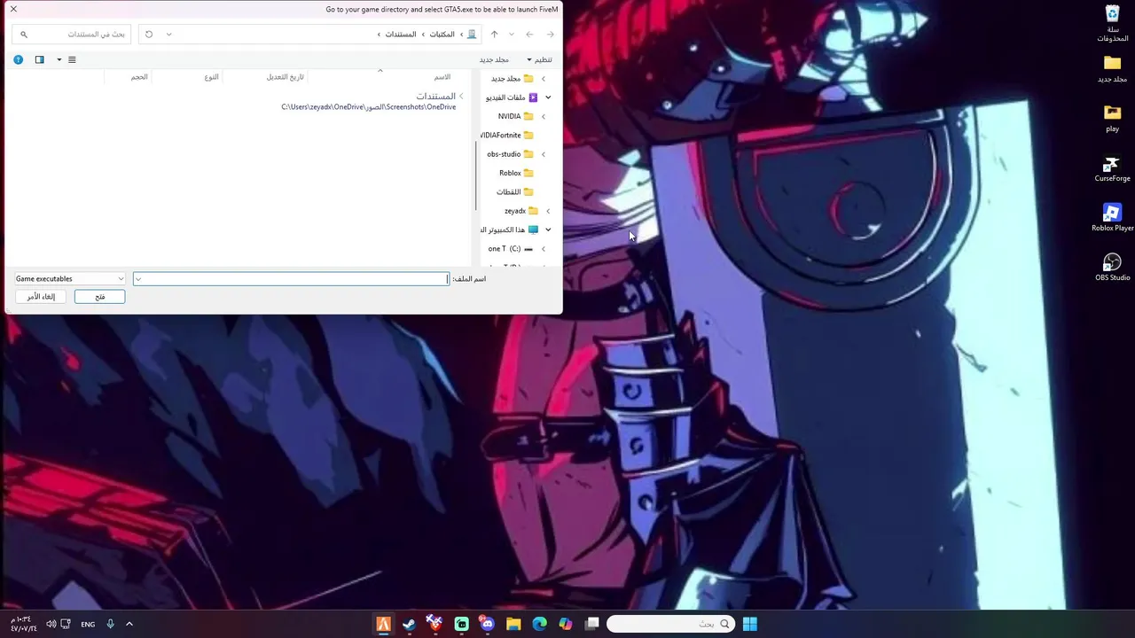Expand the مجلد جديد tree node

[x=544, y=79]
